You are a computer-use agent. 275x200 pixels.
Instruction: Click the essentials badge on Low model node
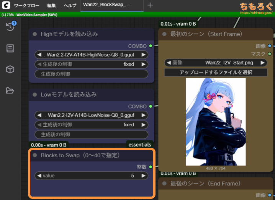(139, 145)
